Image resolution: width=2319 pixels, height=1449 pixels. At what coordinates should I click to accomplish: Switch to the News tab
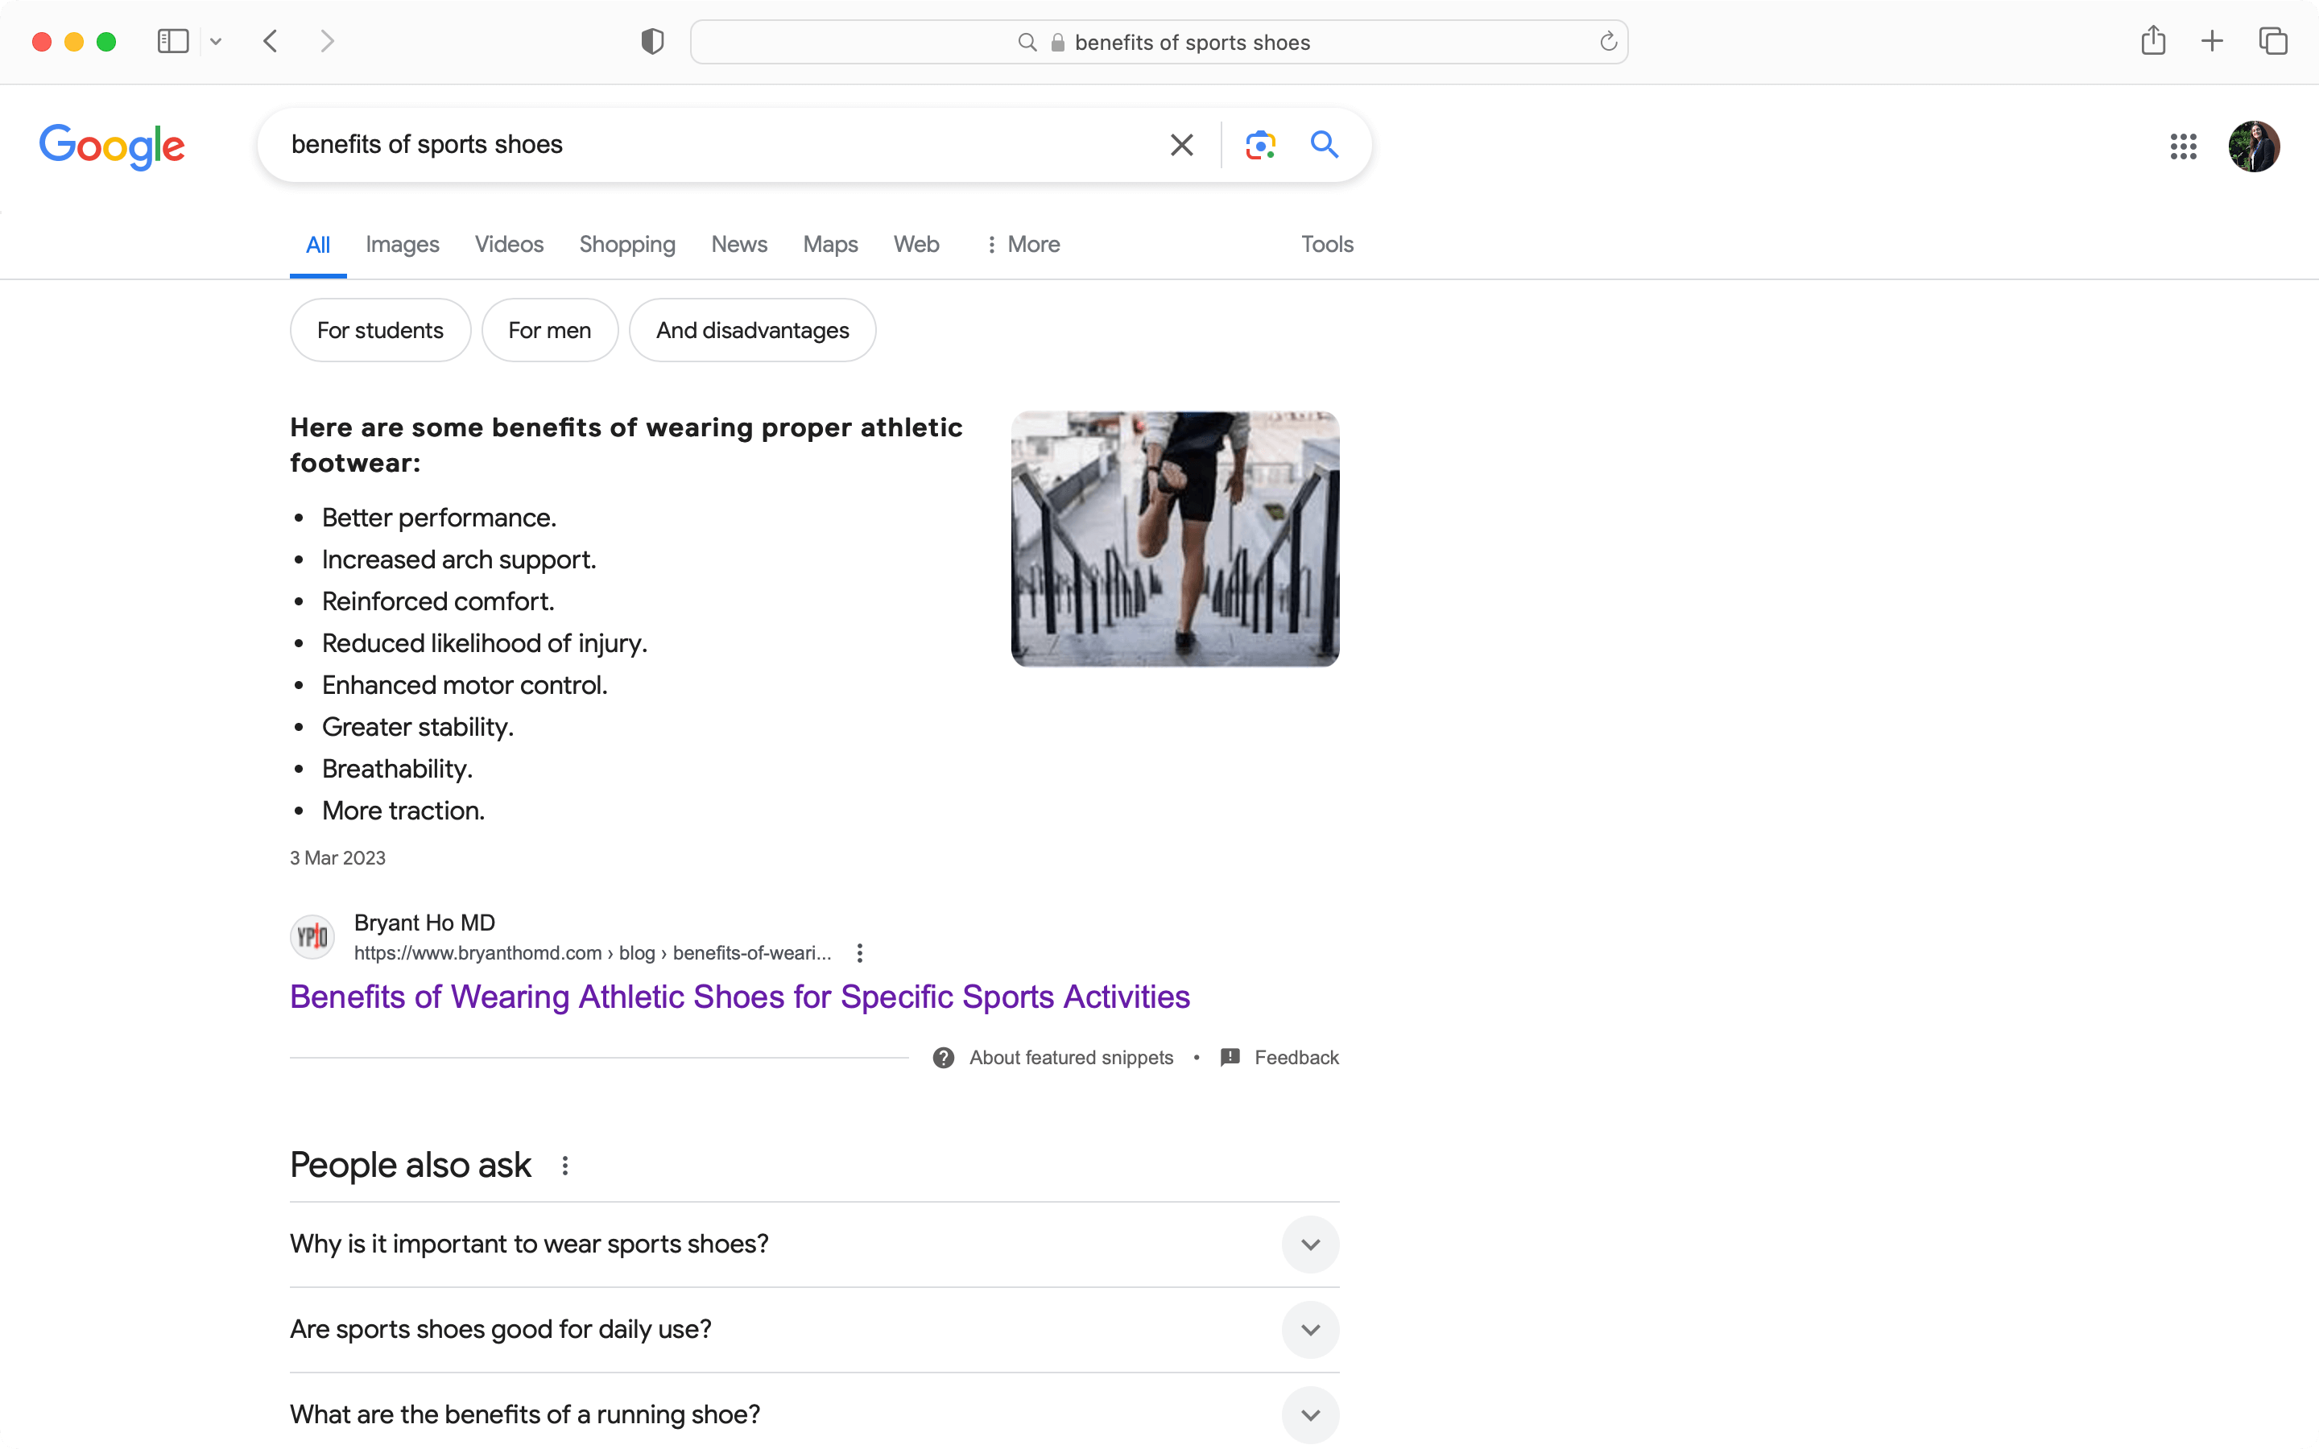pos(739,246)
